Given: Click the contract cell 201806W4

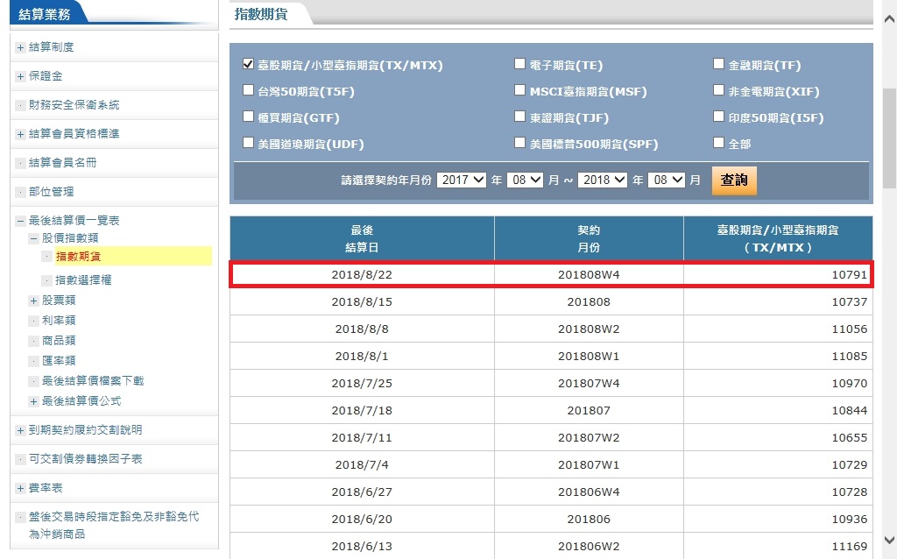Looking at the screenshot, I should click(x=589, y=492).
